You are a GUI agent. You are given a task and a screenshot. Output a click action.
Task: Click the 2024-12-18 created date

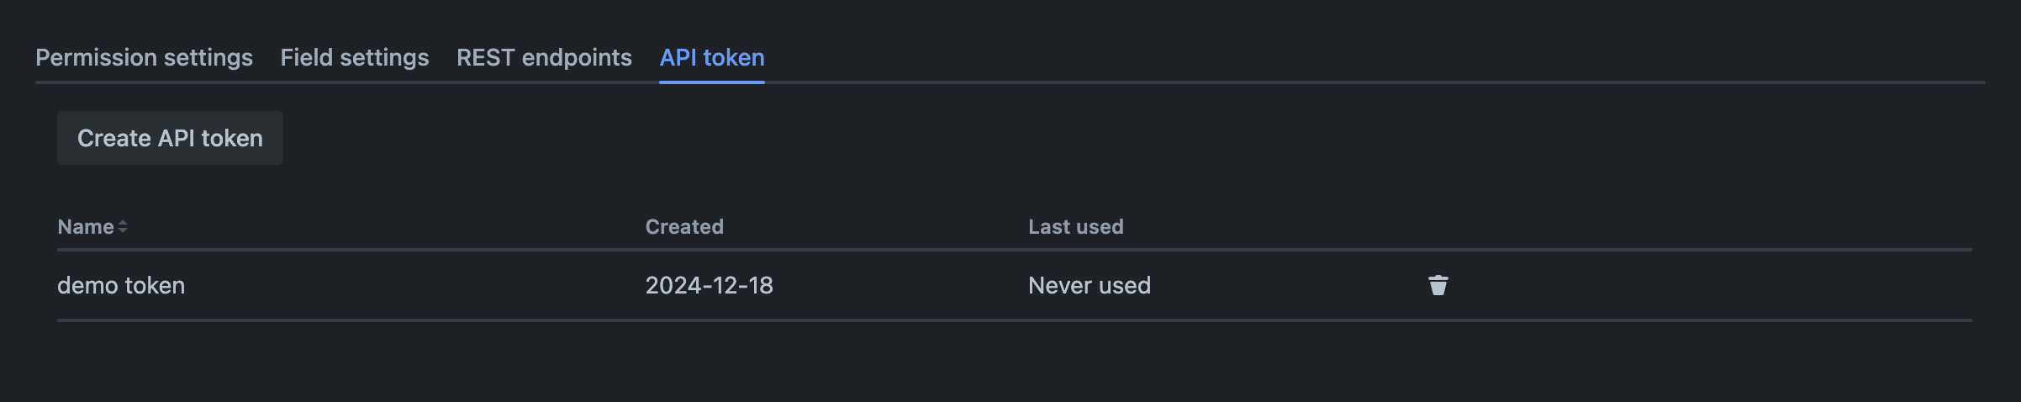tap(709, 286)
